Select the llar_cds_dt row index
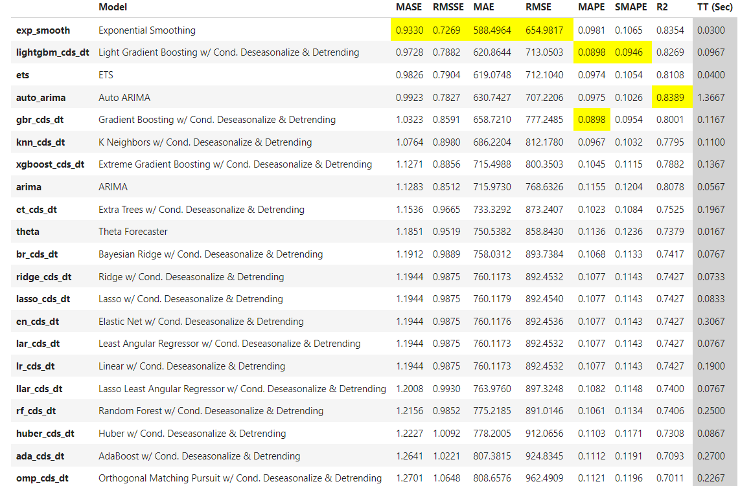Viewport: 740px width, 486px height. point(39,389)
